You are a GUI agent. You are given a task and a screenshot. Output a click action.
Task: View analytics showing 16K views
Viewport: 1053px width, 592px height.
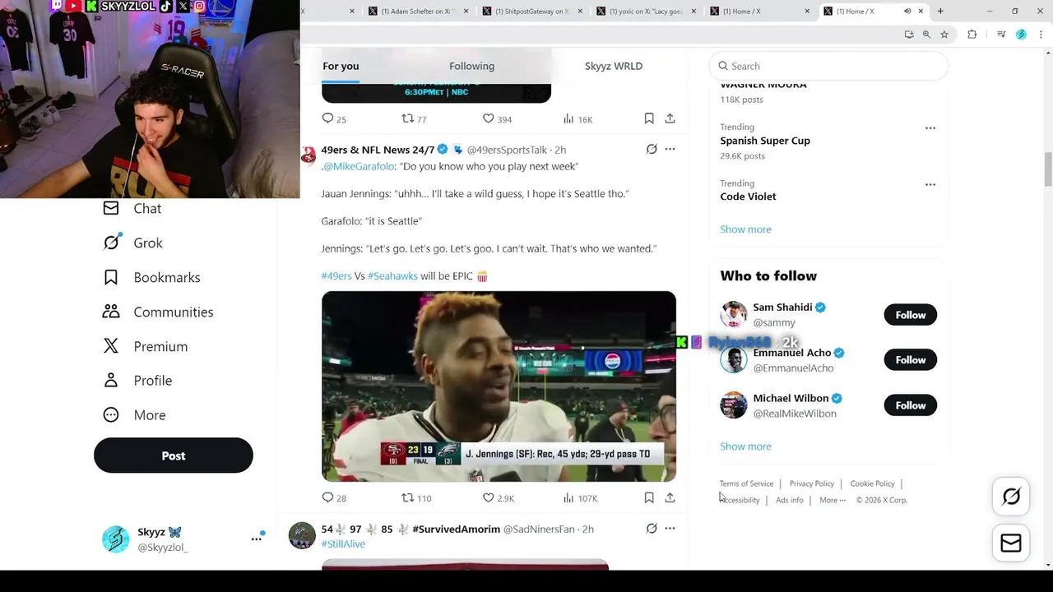(578, 118)
